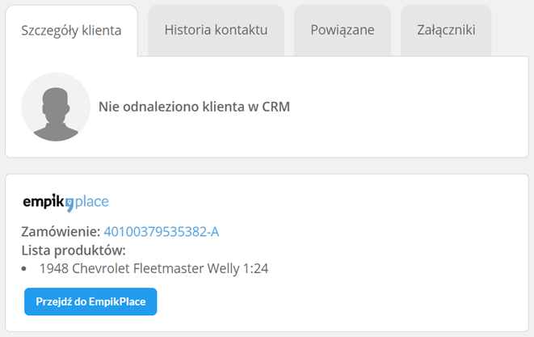This screenshot has height=337, width=534.
Task: Click the Lista produktów label
Action: [x=74, y=251]
